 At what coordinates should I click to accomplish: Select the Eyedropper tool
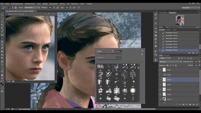coord(2,31)
